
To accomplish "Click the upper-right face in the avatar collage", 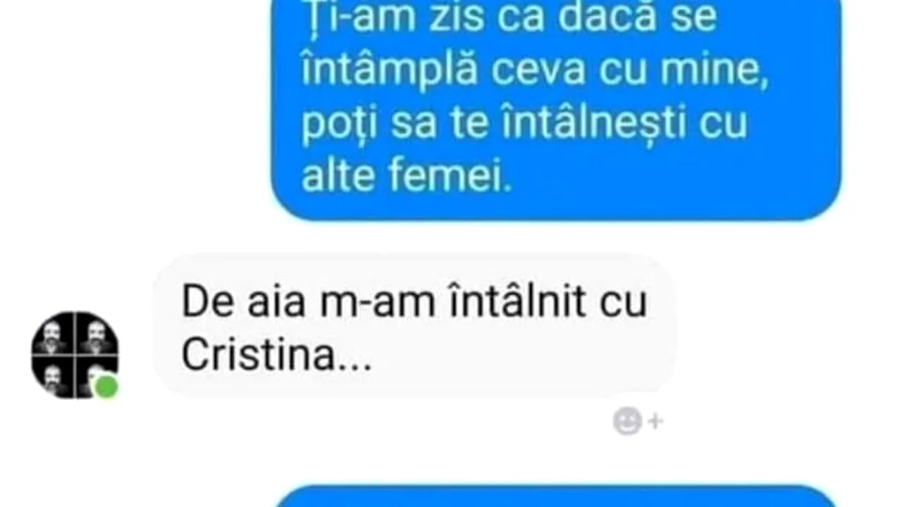I will point(96,332).
